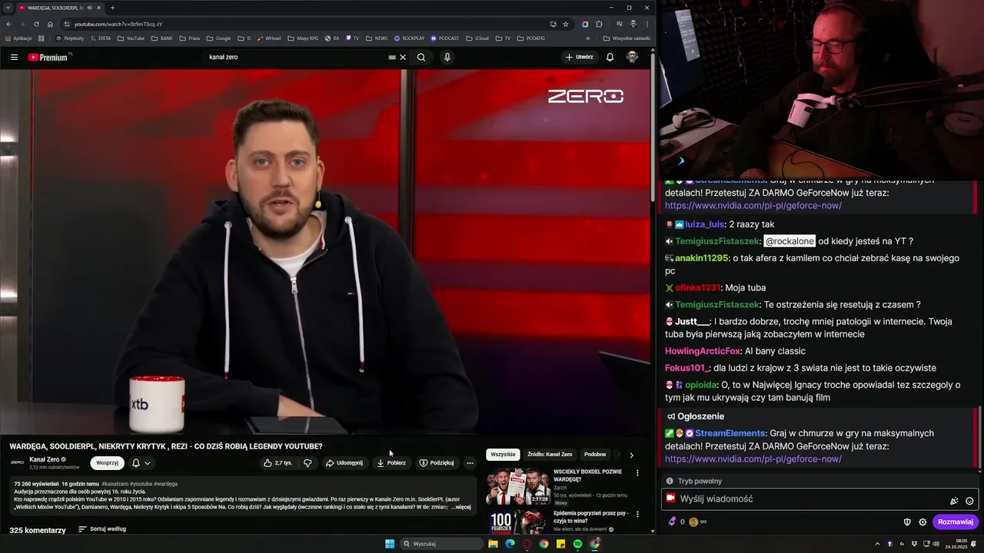Open the browser extensions puzzle icon
Screen dimensions: 984x553
(x=599, y=24)
